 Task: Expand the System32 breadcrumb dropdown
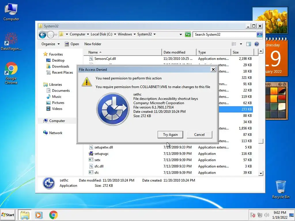pyautogui.click(x=154, y=34)
